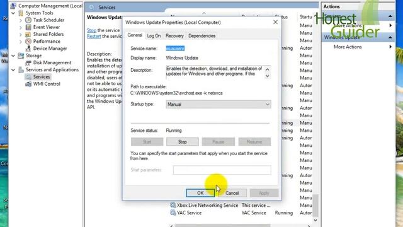Click OK in the properties dialog
Image resolution: width=403 pixels, height=227 pixels.
click(200, 193)
